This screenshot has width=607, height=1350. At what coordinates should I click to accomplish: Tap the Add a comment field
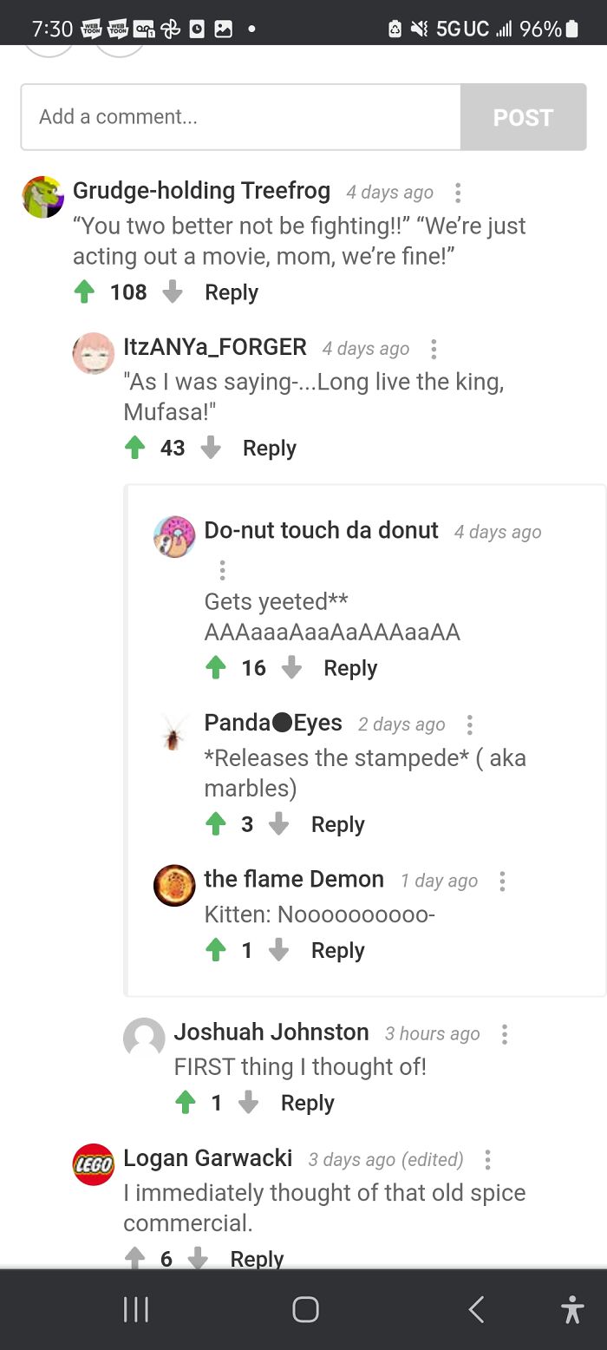coord(238,117)
